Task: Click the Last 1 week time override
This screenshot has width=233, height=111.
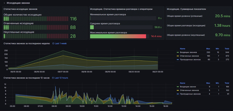Action: 61,44
